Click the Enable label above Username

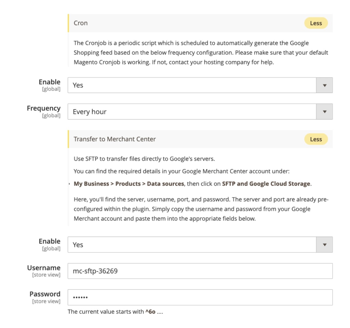(x=50, y=241)
